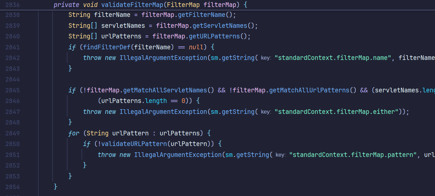Click gutter line number 2845
The image size is (435, 196).
[13, 90]
